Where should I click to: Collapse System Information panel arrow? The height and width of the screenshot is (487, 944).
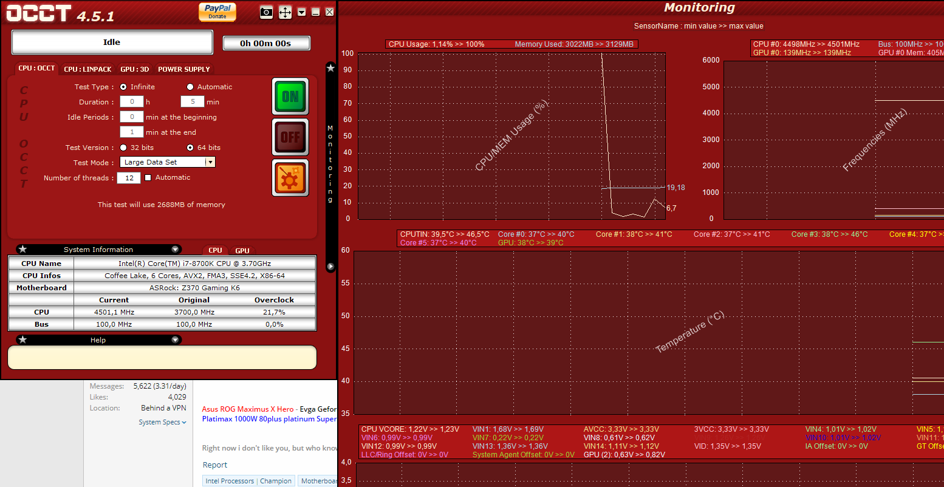(x=175, y=250)
